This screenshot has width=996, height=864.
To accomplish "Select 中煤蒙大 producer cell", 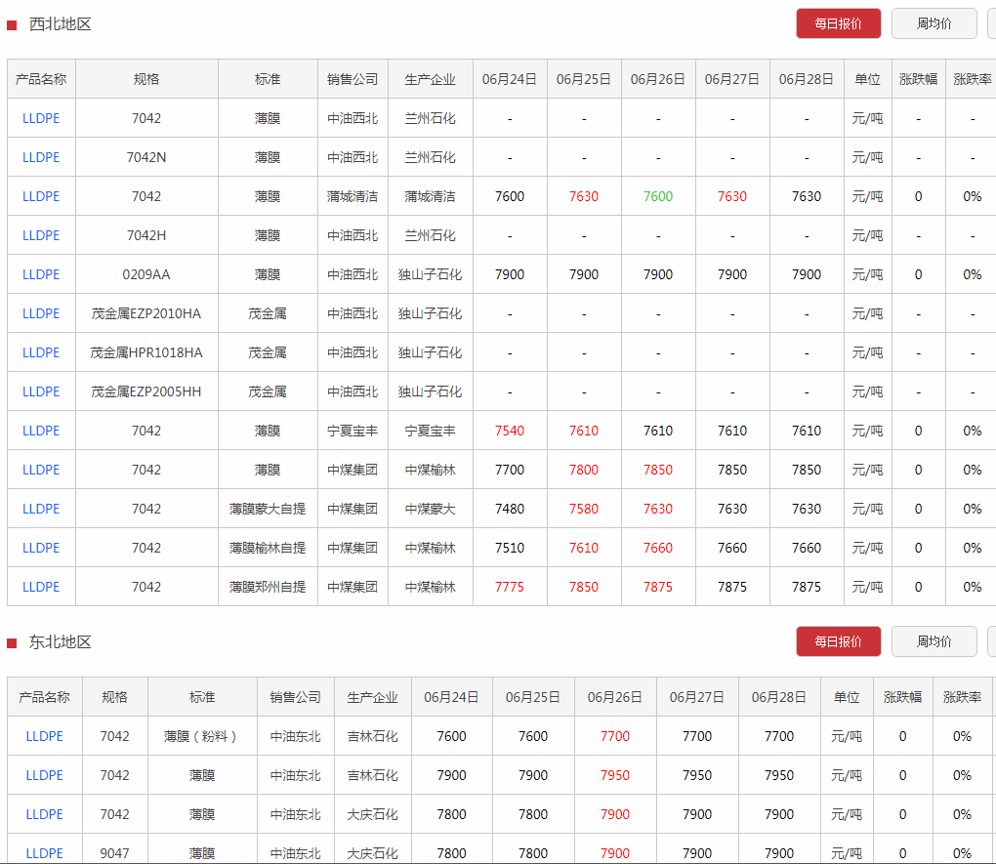I will coord(430,509).
